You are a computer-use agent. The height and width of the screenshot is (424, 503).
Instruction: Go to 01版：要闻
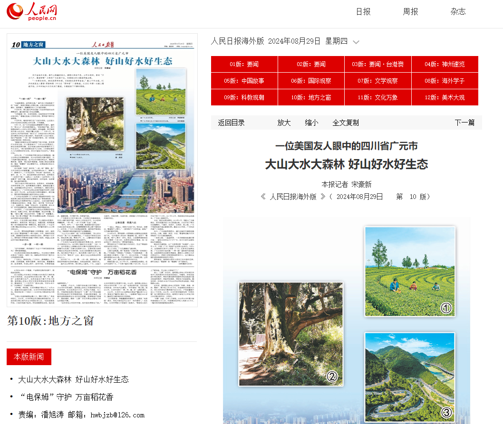click(244, 64)
